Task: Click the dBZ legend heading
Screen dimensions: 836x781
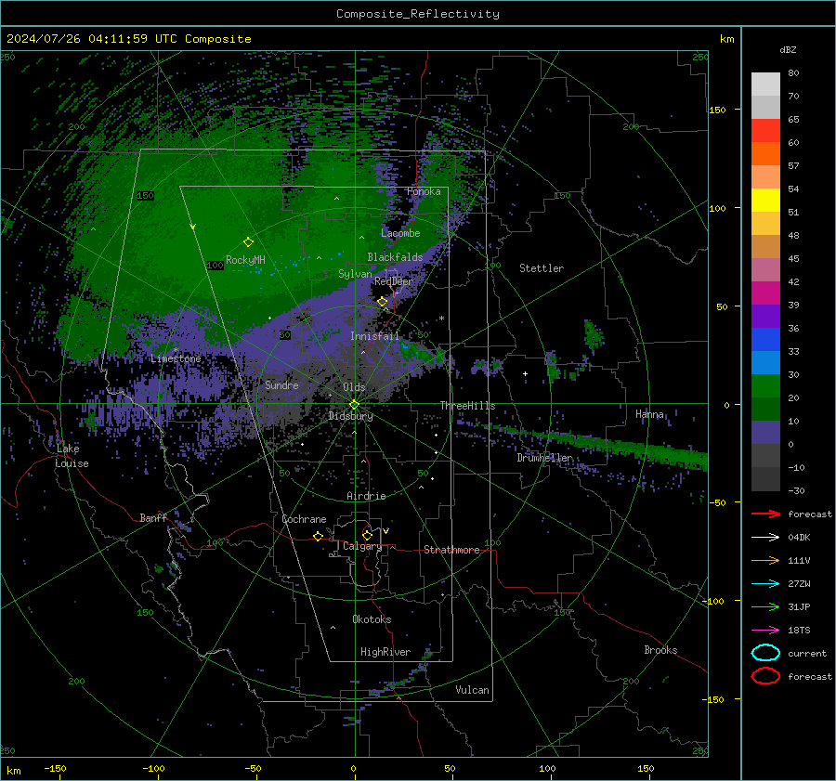Action: (x=788, y=49)
